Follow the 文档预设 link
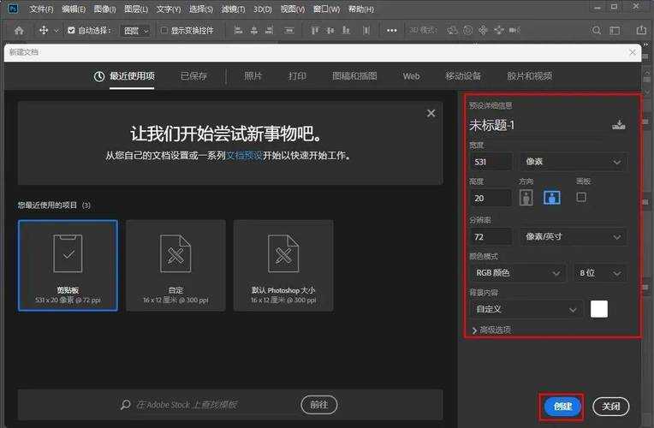 (244, 156)
